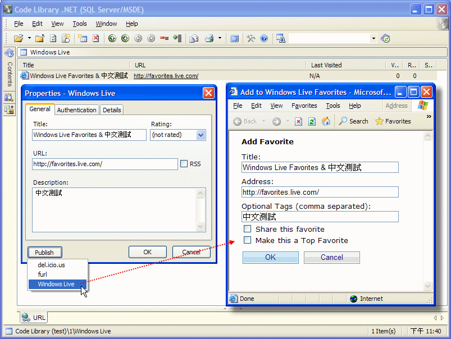Click the grey forward arrow toolbar icon

click(151, 38)
